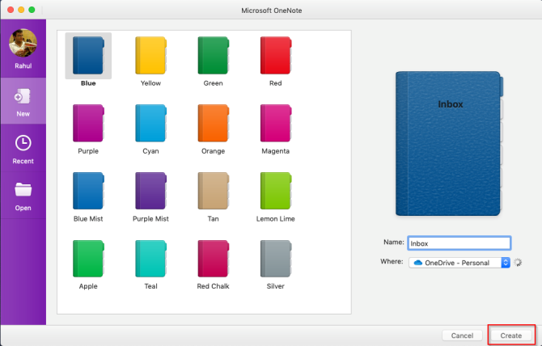Select the Purple notebook icon
Image resolution: width=542 pixels, height=346 pixels.
pyautogui.click(x=88, y=124)
